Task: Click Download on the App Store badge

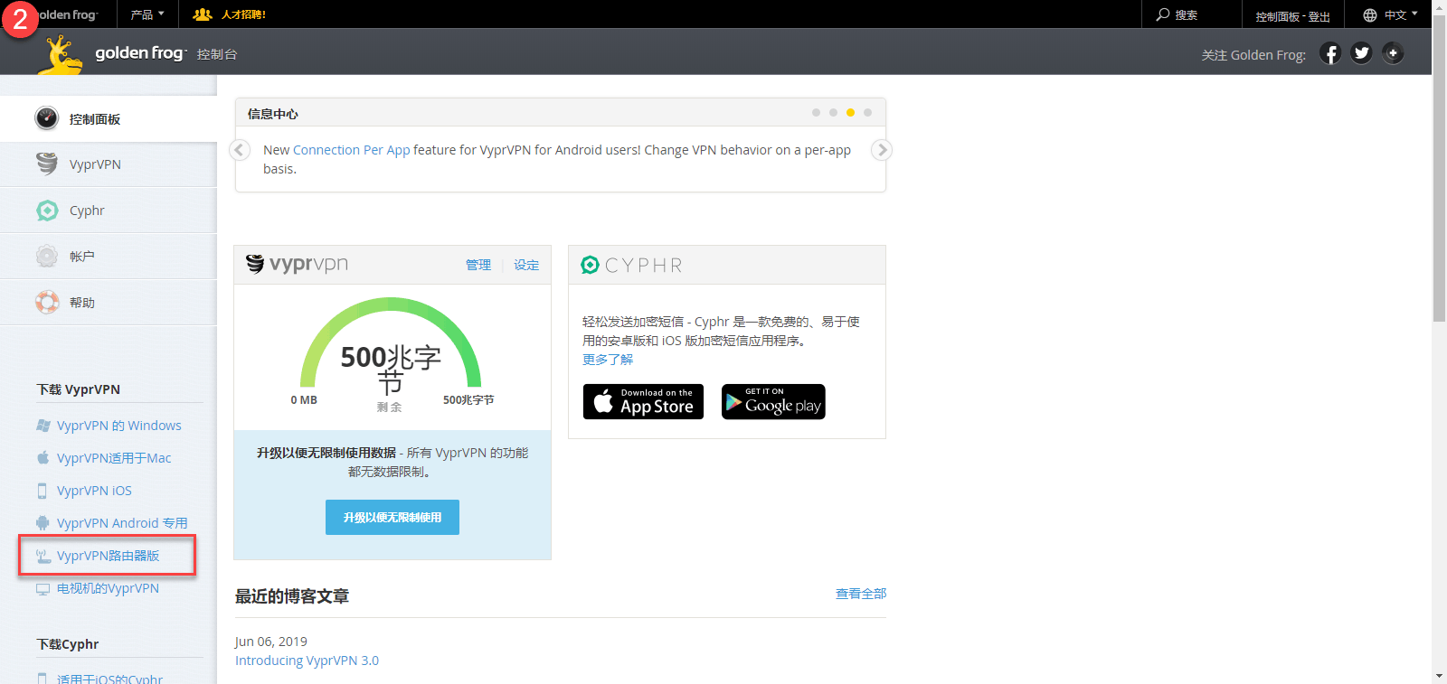Action: (x=643, y=402)
